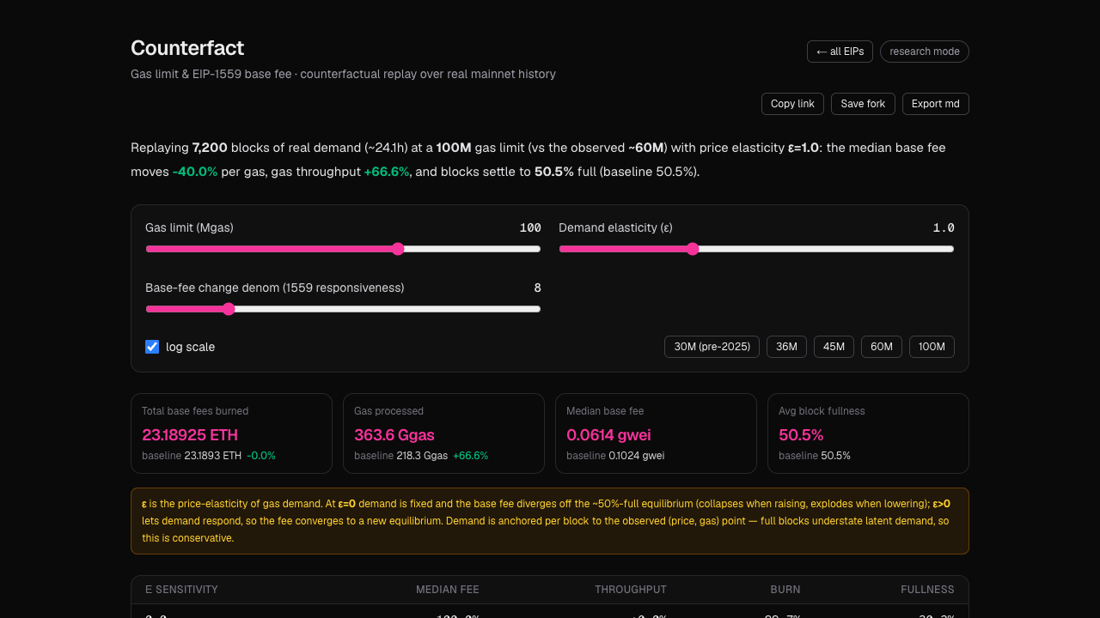Image resolution: width=1100 pixels, height=618 pixels.
Task: Go back via the 'all EIPs' button
Action: (x=840, y=51)
